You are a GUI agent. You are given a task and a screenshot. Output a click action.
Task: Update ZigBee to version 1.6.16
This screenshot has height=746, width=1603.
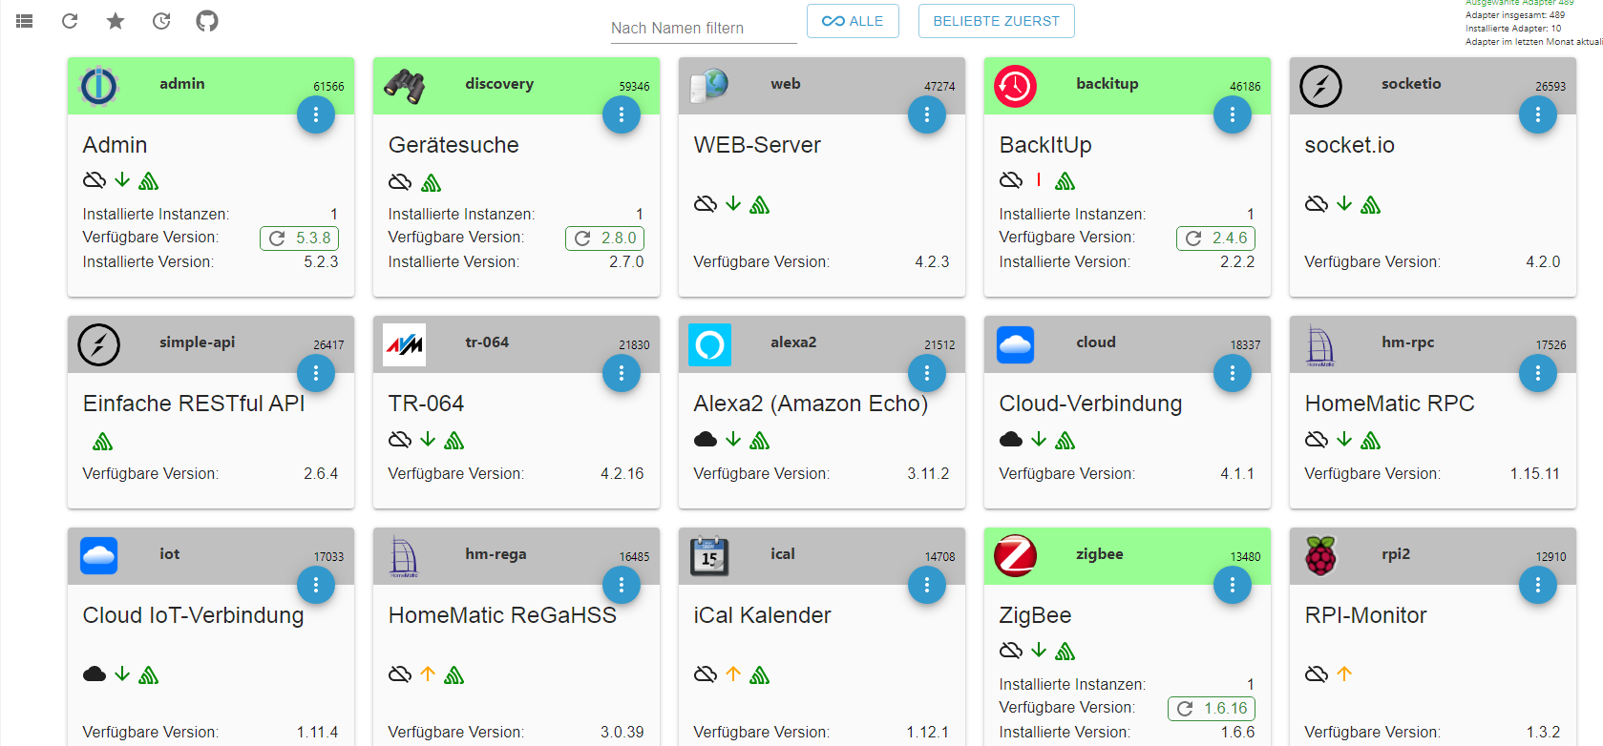coord(1212,709)
